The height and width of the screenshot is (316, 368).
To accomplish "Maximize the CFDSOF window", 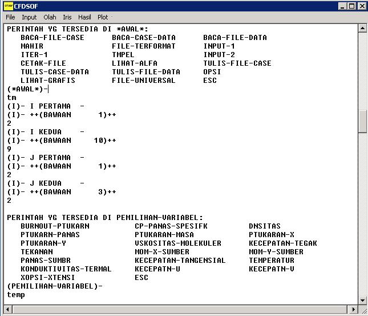I will coord(352,6).
